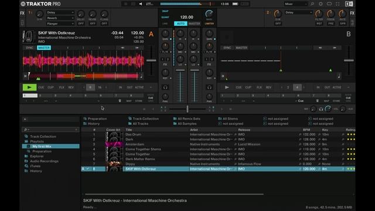This screenshot has height=211, width=375.
Task: Open the browser search magnifier in header
Action: [x=312, y=4]
